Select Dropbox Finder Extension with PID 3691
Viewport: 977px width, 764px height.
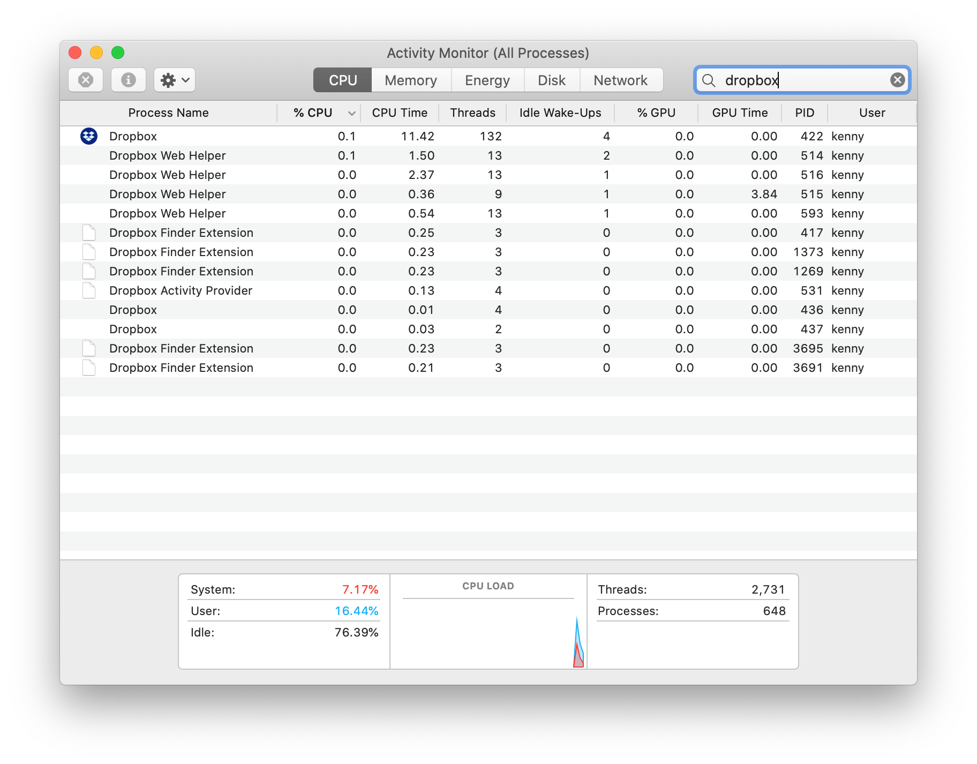pos(488,368)
